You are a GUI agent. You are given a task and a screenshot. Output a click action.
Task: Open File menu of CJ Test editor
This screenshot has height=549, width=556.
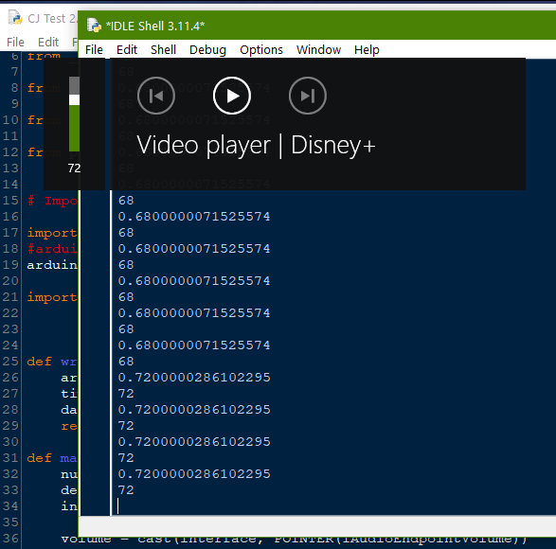click(15, 43)
